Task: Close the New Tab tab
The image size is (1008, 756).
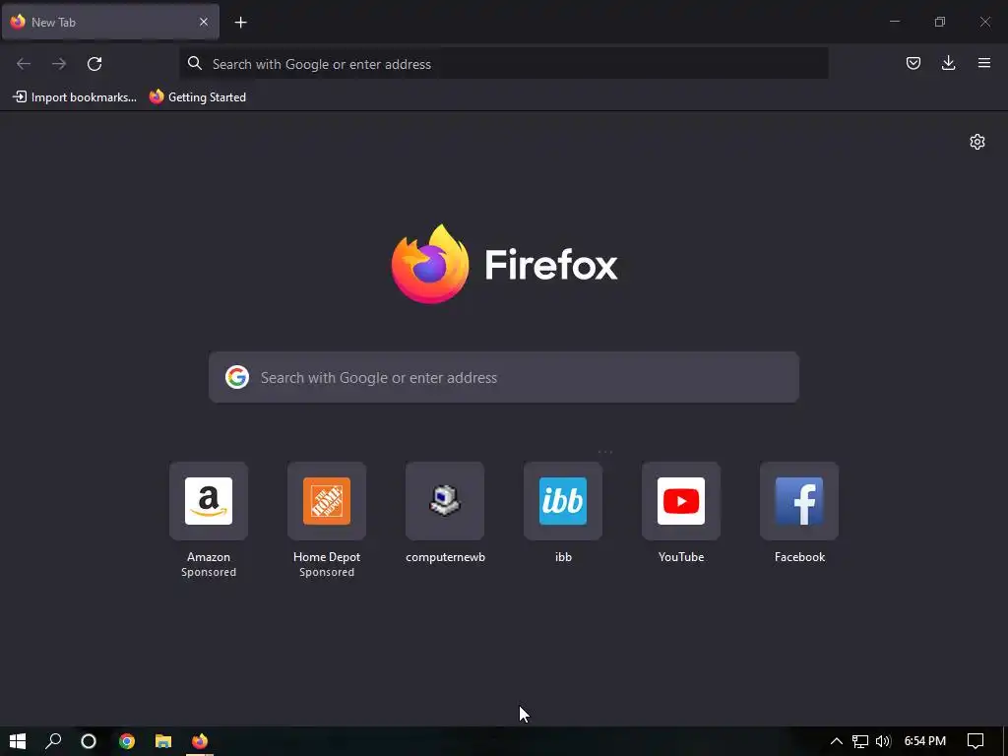Action: pyautogui.click(x=203, y=22)
